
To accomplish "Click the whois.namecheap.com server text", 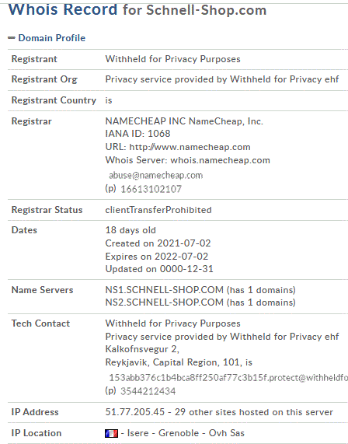I will click(220, 160).
